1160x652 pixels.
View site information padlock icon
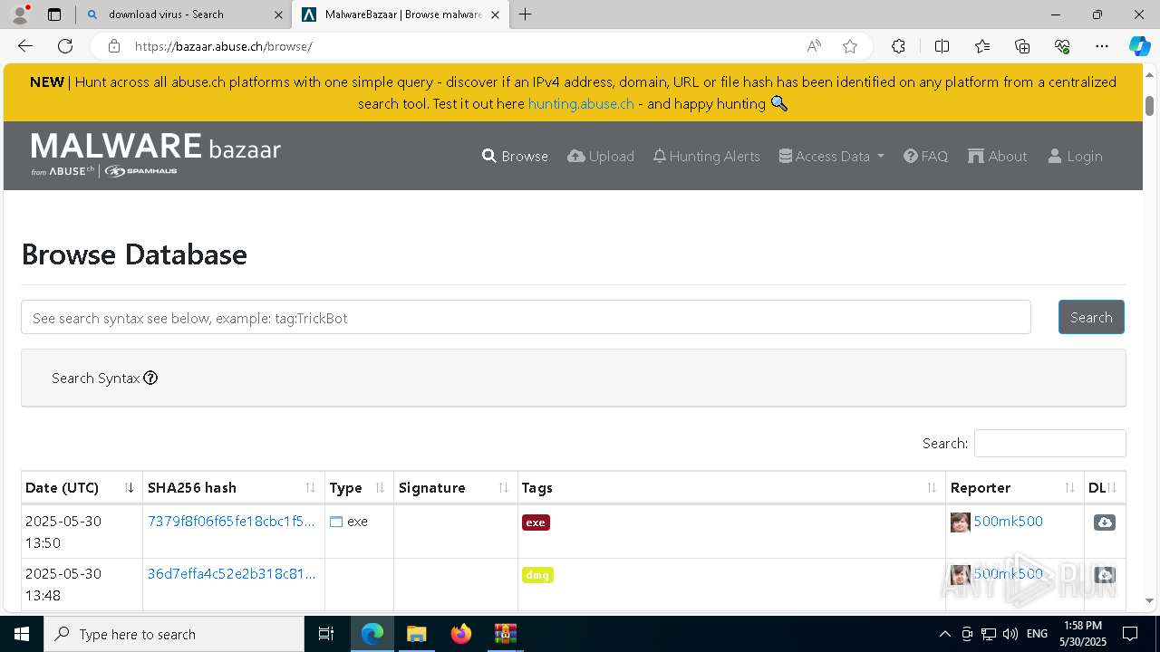(x=113, y=46)
